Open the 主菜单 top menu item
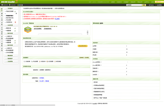Image resolution: width=164 pixels, height=106 pixels. click(x=113, y=2)
